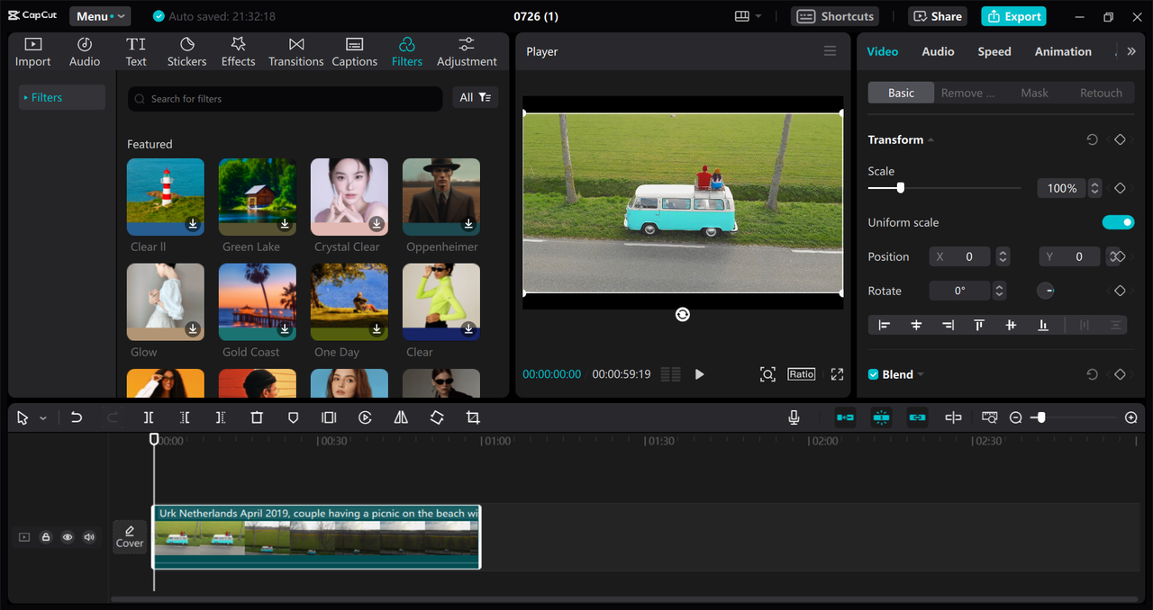Open the Menu dropdown
Image resolution: width=1153 pixels, height=610 pixels.
(100, 16)
